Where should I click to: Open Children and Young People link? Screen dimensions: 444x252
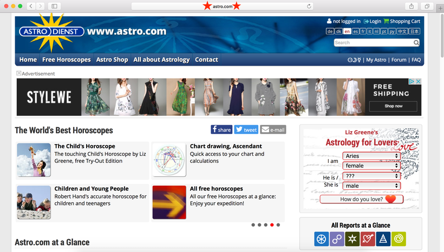pos(91,188)
